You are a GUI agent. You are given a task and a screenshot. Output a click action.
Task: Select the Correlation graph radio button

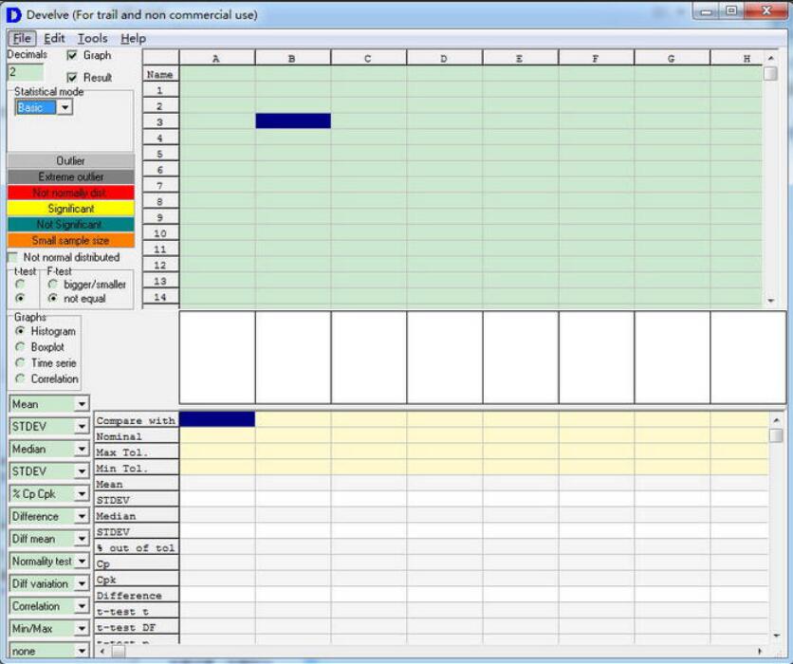21,378
